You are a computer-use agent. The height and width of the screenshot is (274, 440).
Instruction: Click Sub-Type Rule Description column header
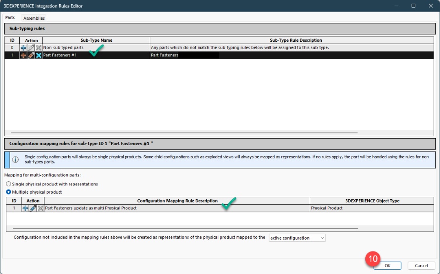(x=292, y=40)
